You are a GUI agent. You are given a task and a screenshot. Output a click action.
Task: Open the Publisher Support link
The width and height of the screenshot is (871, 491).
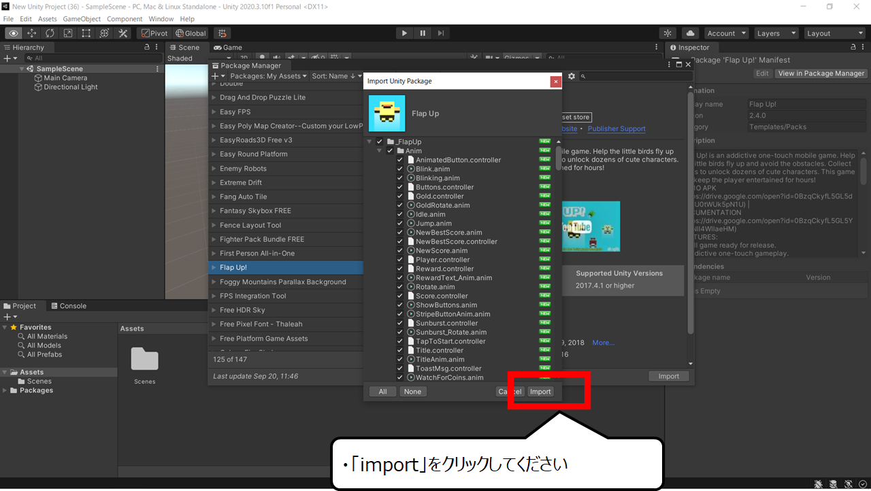(x=617, y=129)
